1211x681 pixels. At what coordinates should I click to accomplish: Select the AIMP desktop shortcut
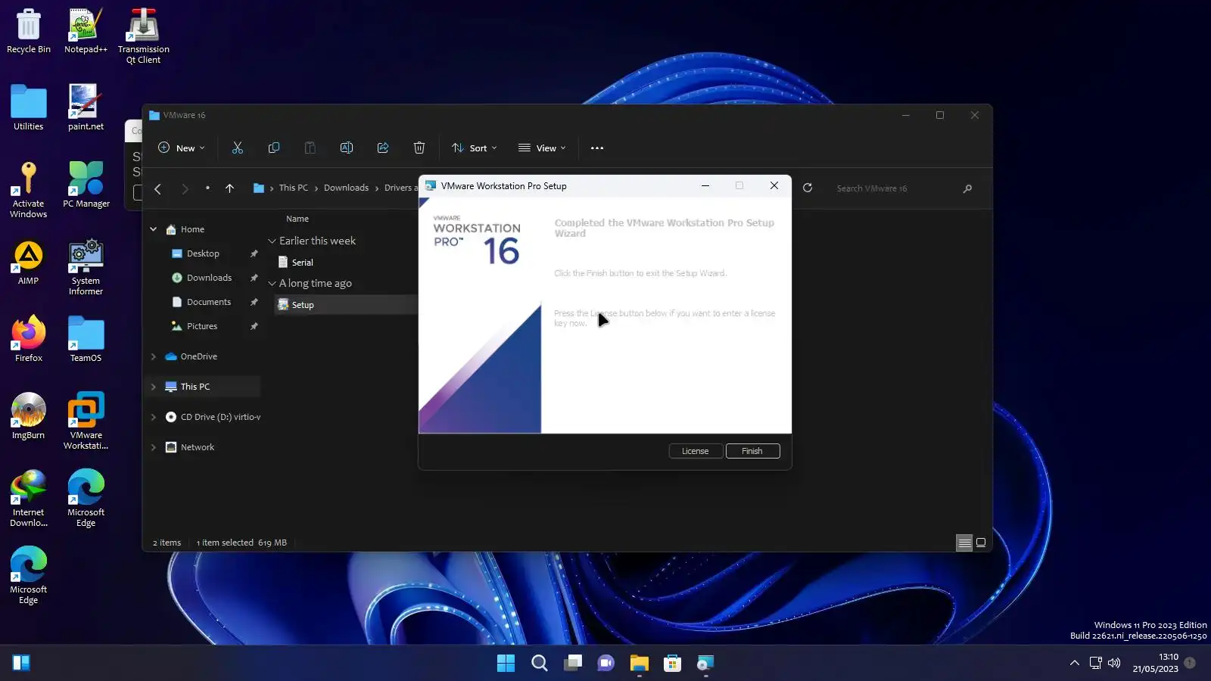point(29,263)
